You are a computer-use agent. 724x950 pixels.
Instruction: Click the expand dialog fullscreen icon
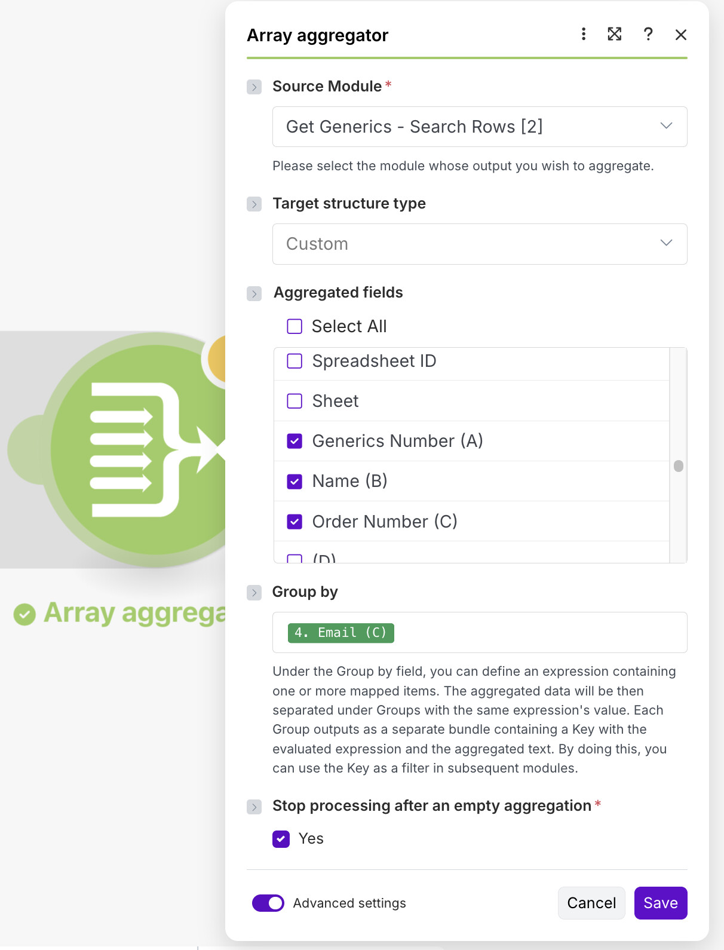coord(615,34)
